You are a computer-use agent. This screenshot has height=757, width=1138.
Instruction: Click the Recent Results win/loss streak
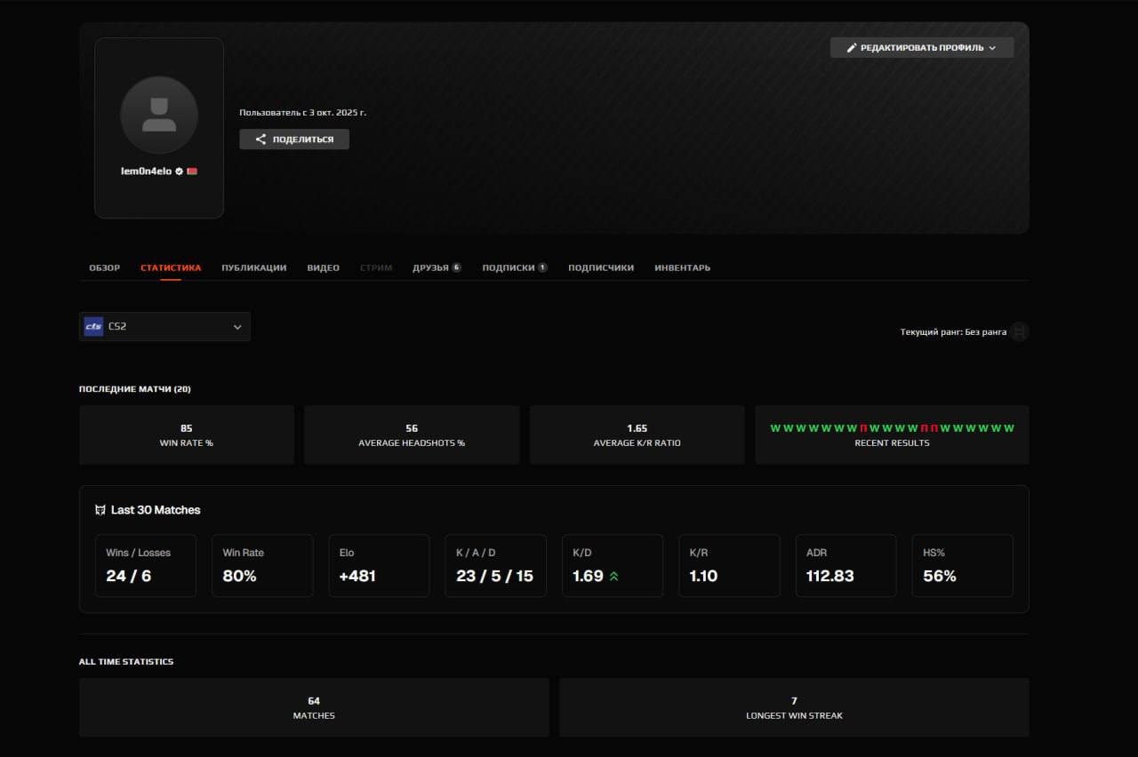[x=892, y=428]
